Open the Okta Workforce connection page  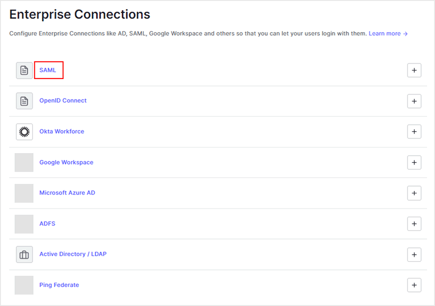tap(62, 131)
